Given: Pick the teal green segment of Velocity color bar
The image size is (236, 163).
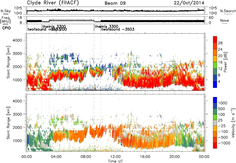Looking at the screenshot, I should 215,112.
